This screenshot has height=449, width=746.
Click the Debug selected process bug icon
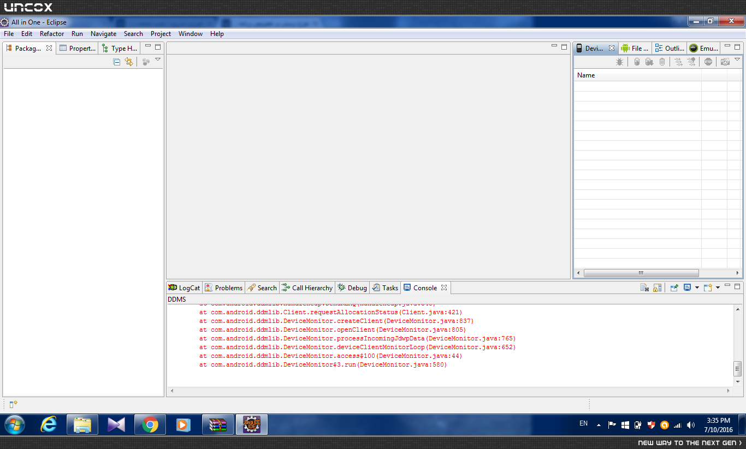pos(619,62)
